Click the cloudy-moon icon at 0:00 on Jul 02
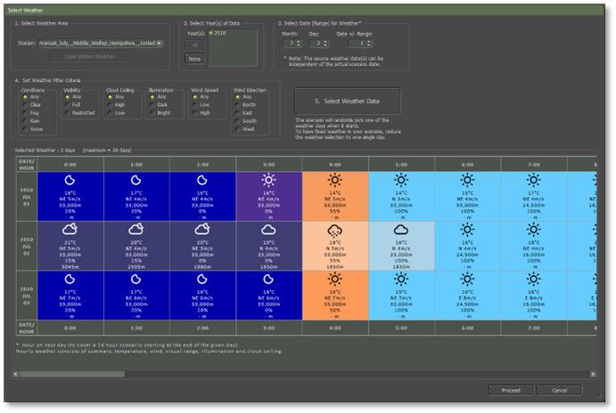Screen dimensions: 616x413 point(69,230)
